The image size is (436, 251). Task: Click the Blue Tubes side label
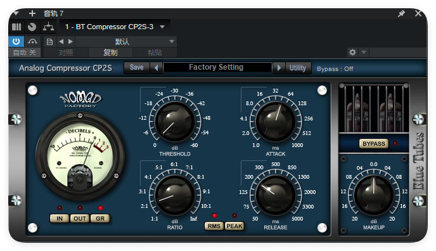coord(418,162)
